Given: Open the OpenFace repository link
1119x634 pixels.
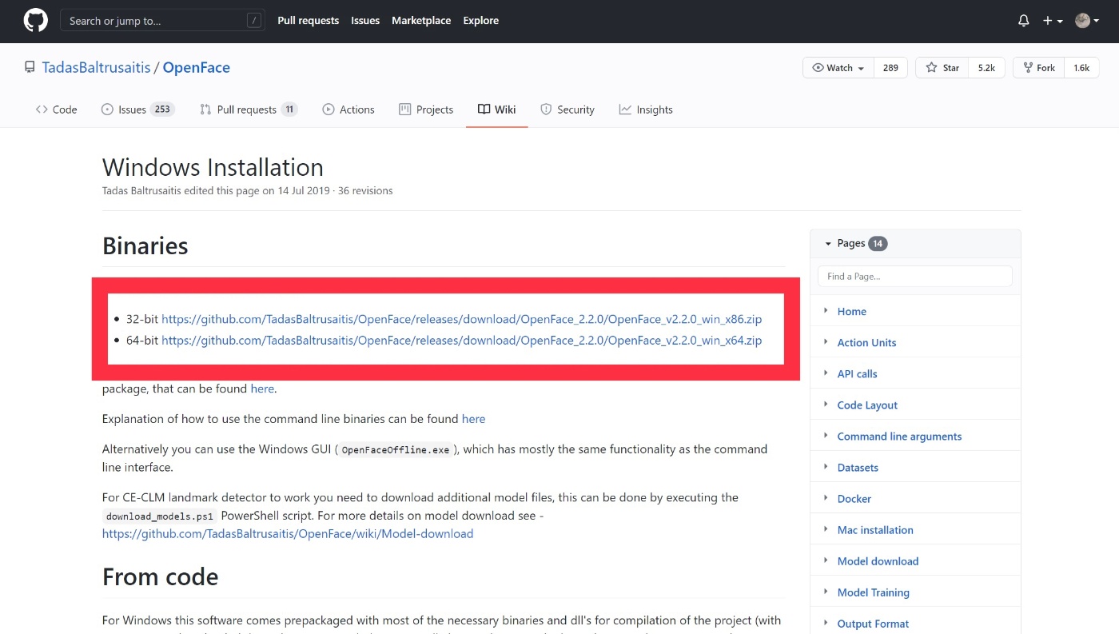Looking at the screenshot, I should click(197, 67).
